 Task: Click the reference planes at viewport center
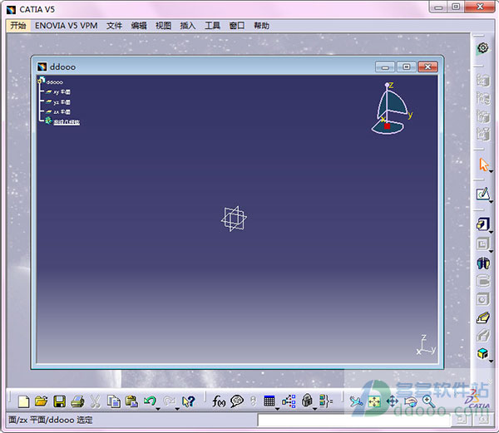(x=234, y=219)
